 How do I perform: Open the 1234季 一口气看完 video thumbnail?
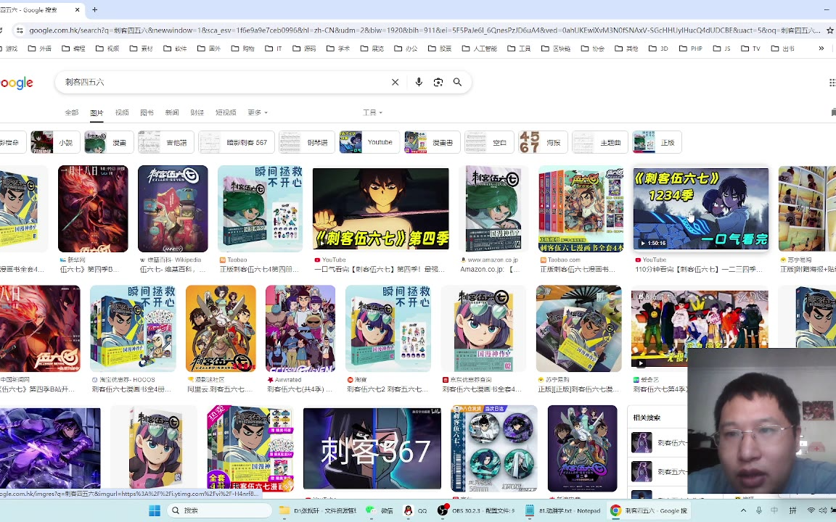click(701, 208)
